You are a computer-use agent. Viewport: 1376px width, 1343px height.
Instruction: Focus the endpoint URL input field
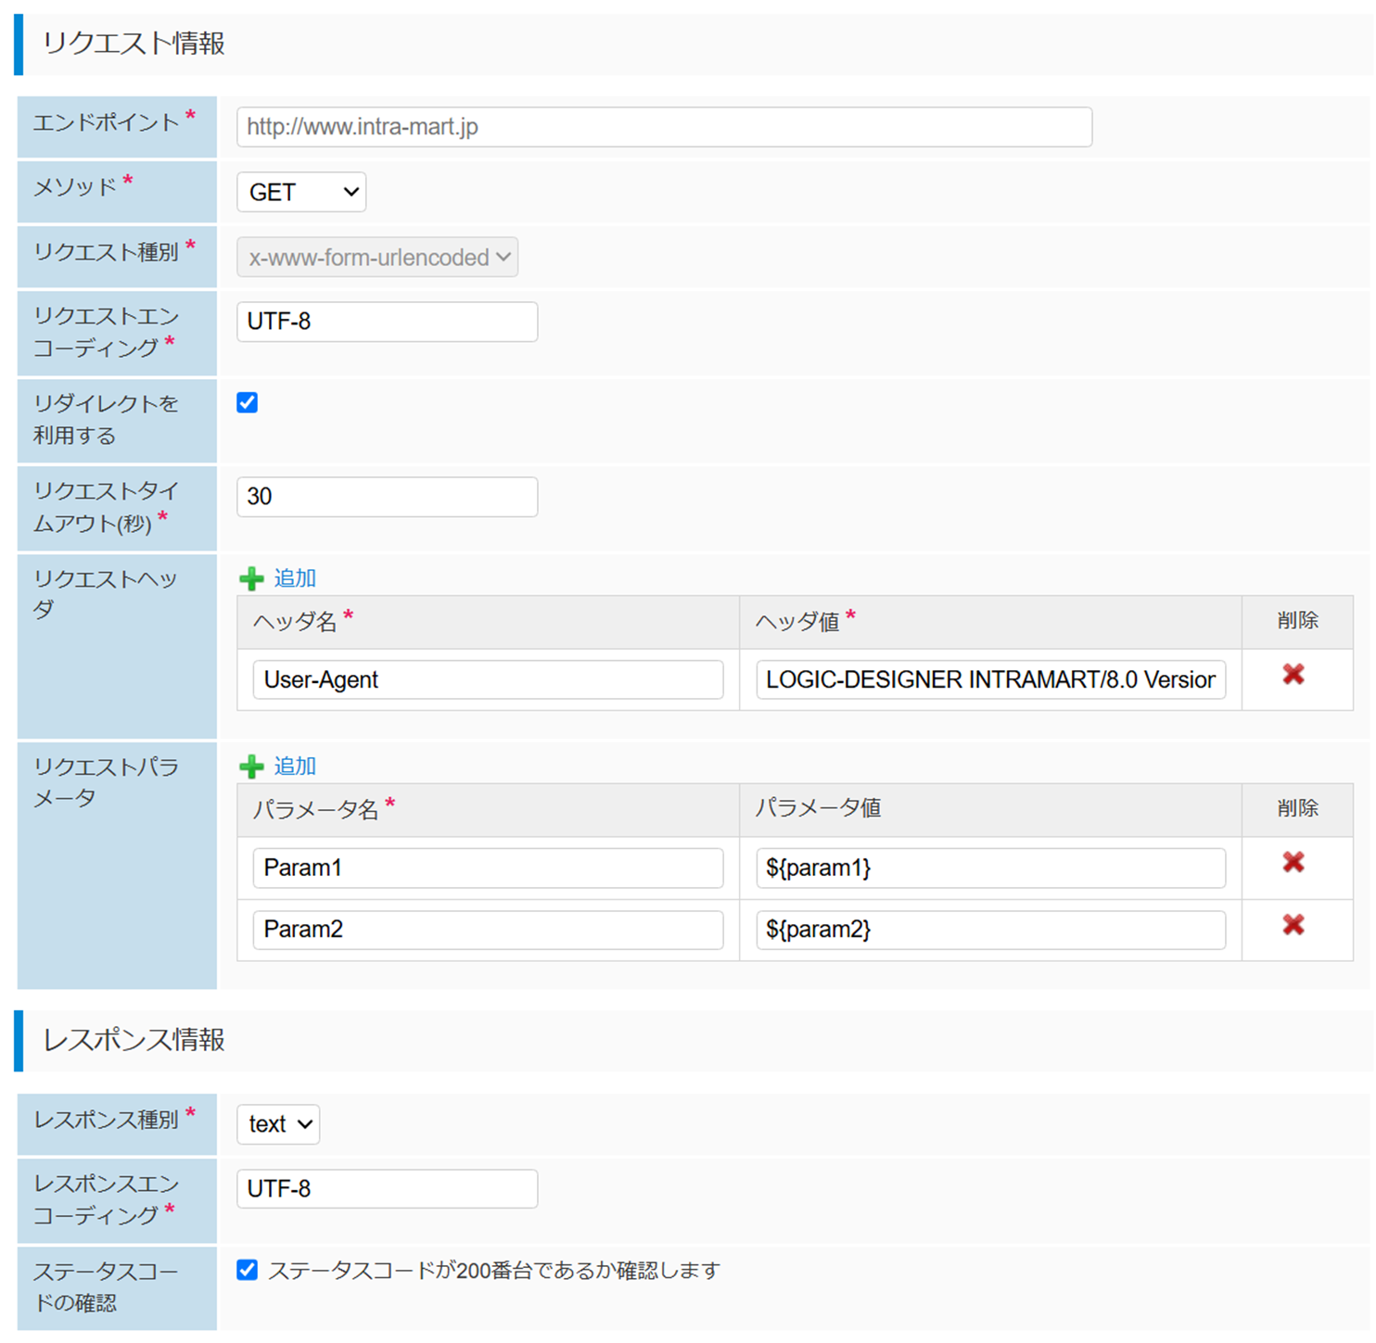tap(664, 127)
